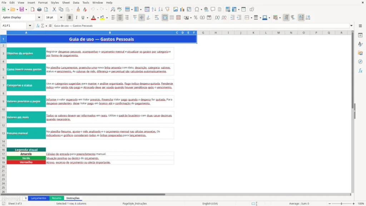Open the Export as PDF tool
This screenshot has width=366, height=206.
pos(33,9)
